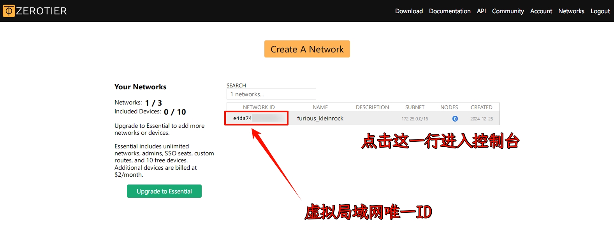The image size is (614, 235).
Task: Click the NETWORK ID column header
Action: point(259,107)
